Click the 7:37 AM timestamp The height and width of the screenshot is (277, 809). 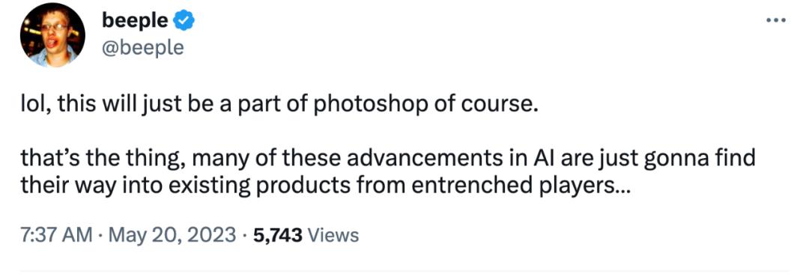[x=56, y=235]
